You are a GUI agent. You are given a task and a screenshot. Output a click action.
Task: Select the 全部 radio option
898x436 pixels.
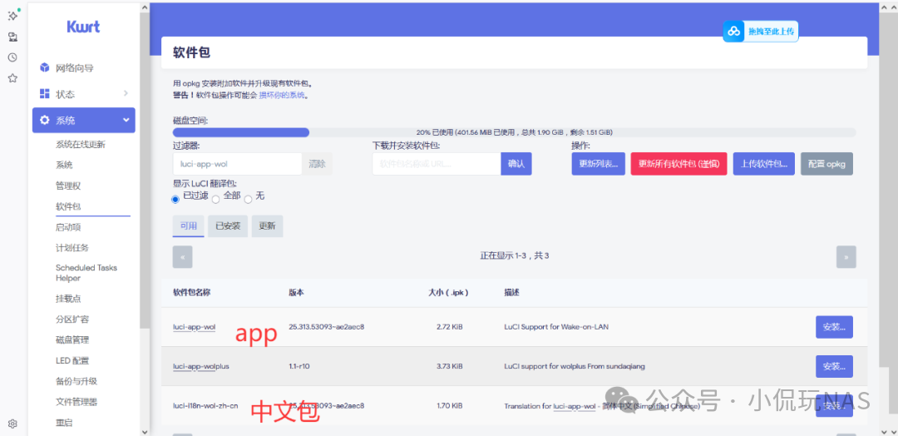pos(216,200)
